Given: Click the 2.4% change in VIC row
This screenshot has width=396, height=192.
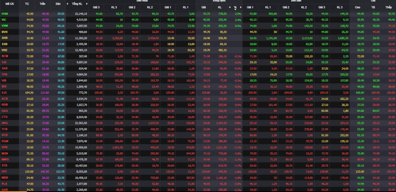Looking at the screenshot, I should [x=238, y=20].
